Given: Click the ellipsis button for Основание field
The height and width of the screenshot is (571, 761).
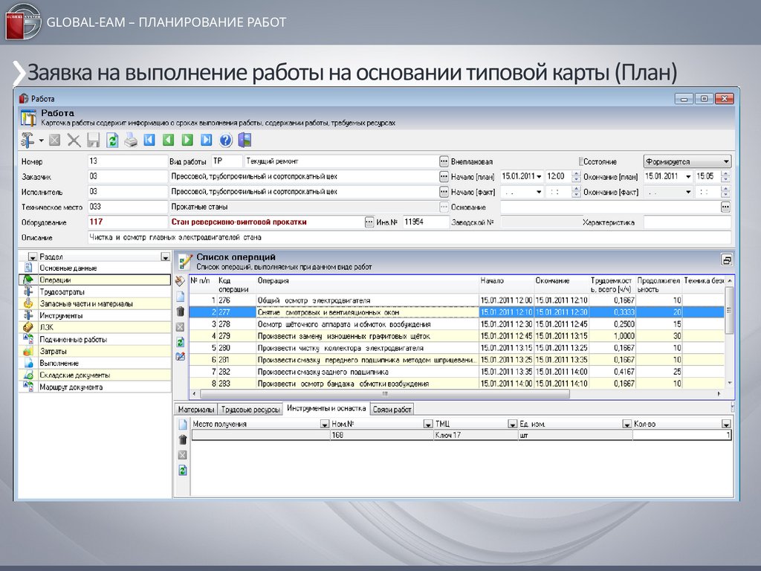Looking at the screenshot, I should 725,207.
